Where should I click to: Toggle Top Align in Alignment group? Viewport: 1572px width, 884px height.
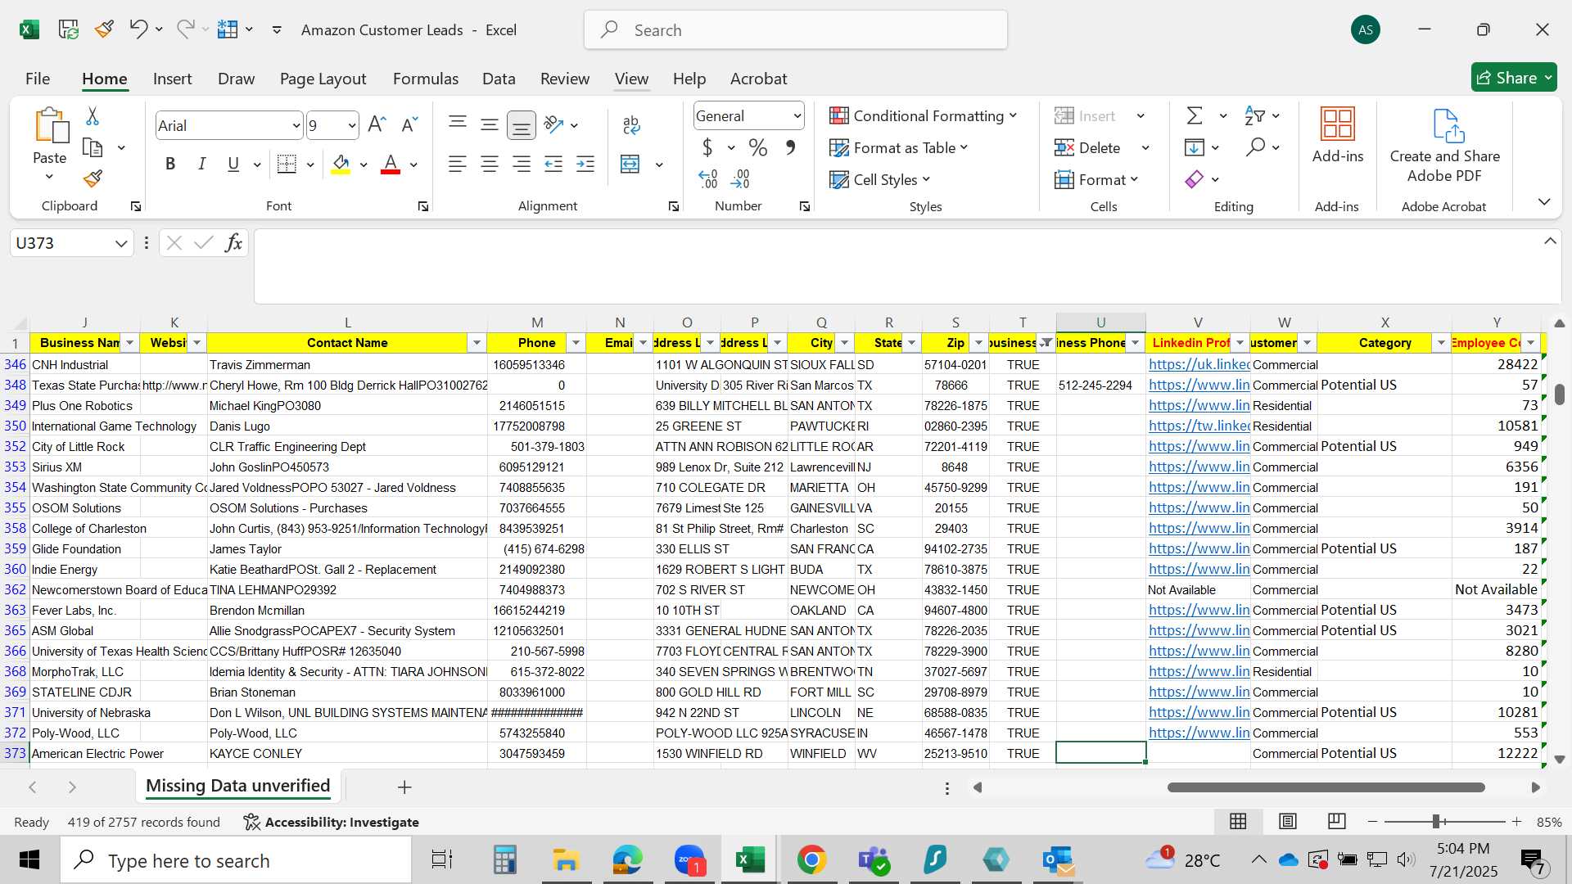(458, 124)
